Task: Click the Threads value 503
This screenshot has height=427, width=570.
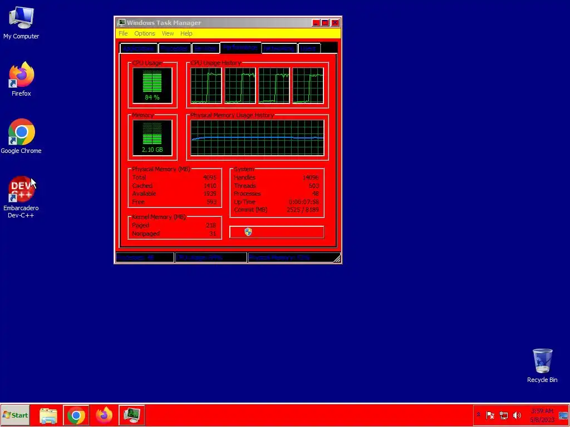Action: tap(314, 186)
